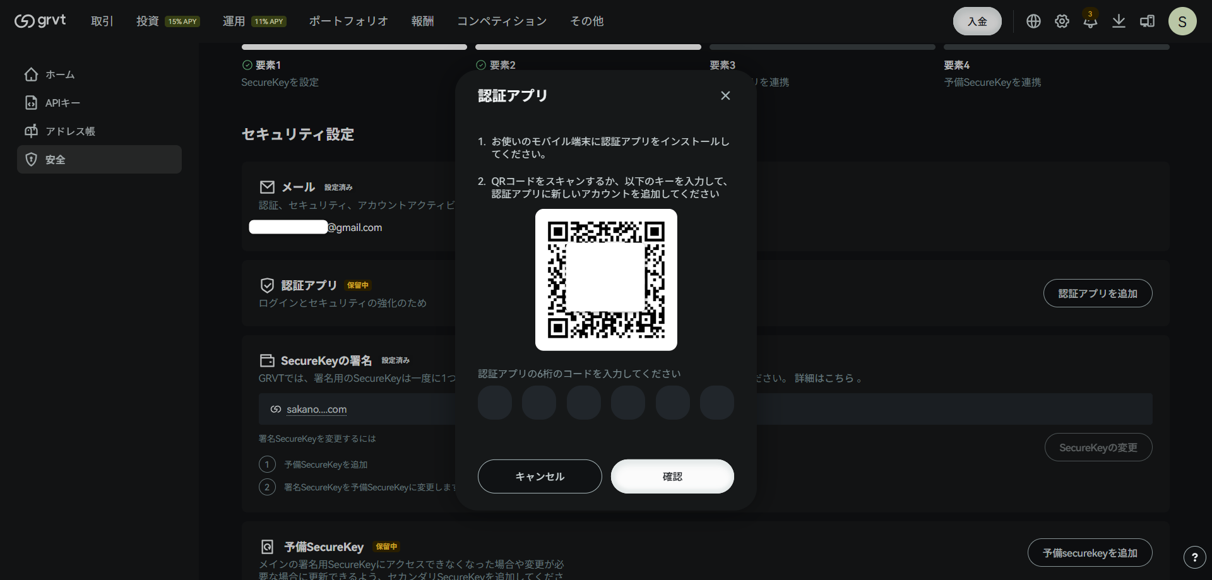Open the profile avatar "S"
1212x580 pixels.
[x=1183, y=21]
